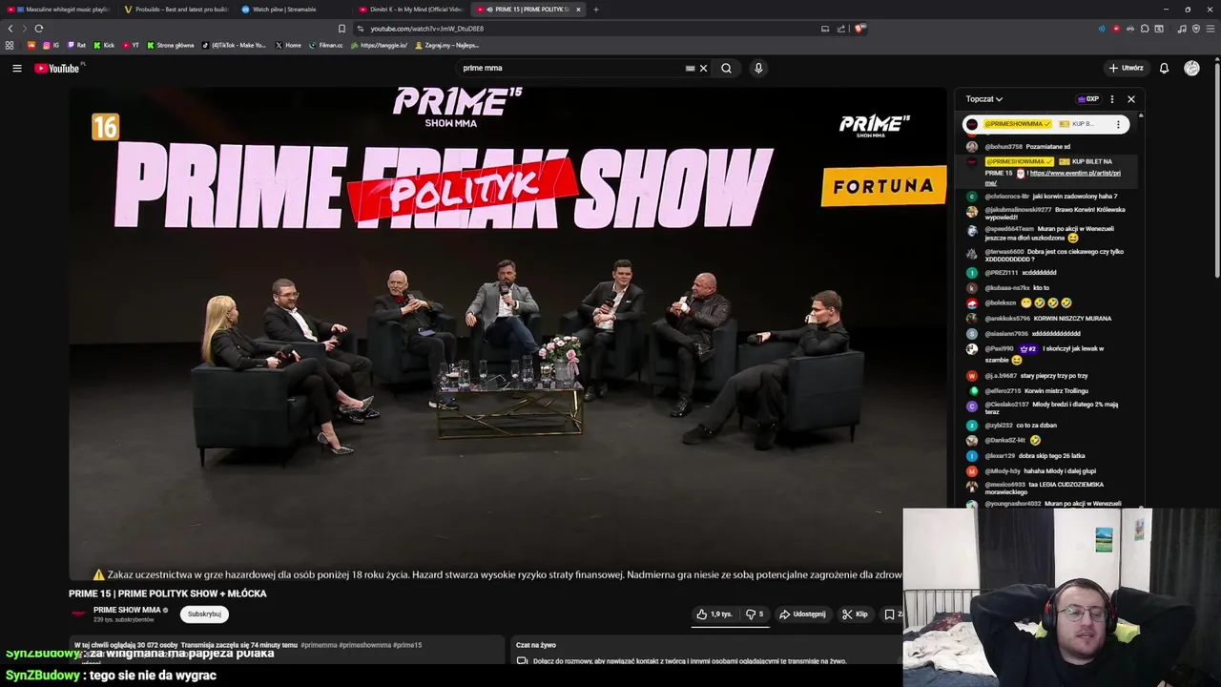This screenshot has width=1221, height=687.
Task: Open the FORTUNA sponsor card in video
Action: 883,186
